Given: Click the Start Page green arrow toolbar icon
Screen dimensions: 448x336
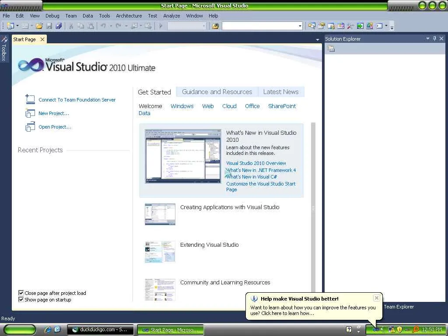Looking at the screenshot, I should click(x=360, y=26).
